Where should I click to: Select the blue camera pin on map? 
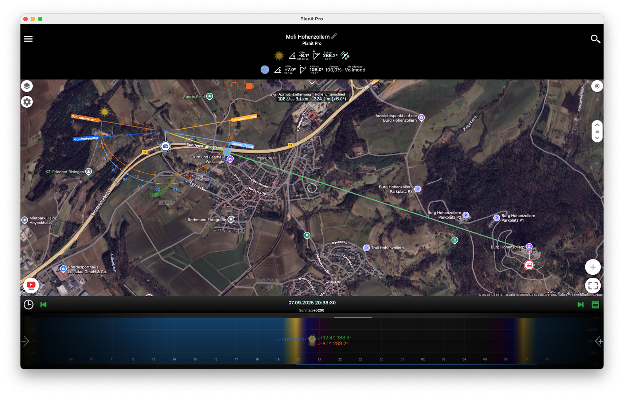[x=165, y=146]
